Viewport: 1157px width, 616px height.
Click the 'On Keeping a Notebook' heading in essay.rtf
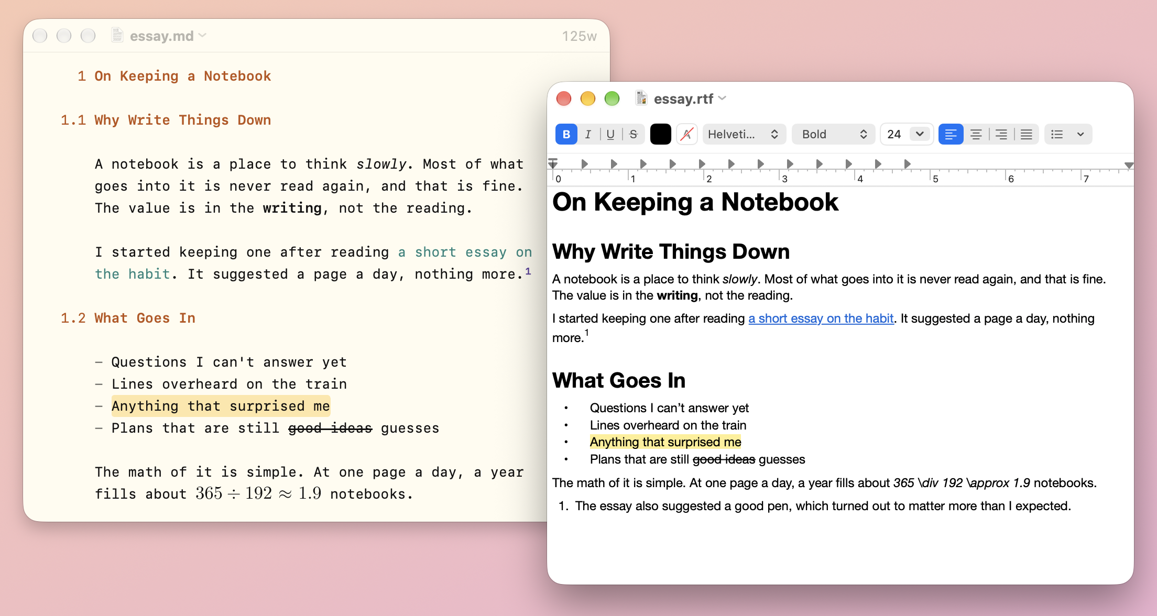click(x=695, y=202)
